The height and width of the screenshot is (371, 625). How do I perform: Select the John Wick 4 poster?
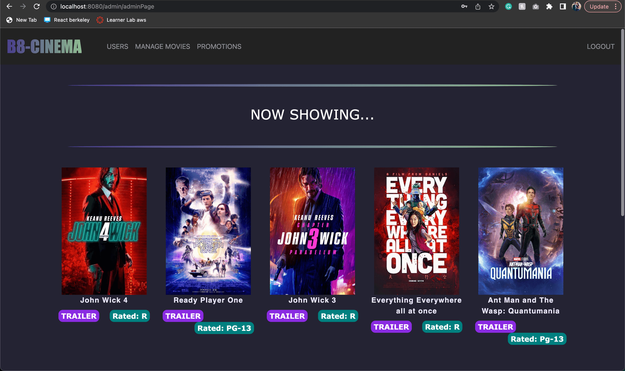pyautogui.click(x=104, y=231)
